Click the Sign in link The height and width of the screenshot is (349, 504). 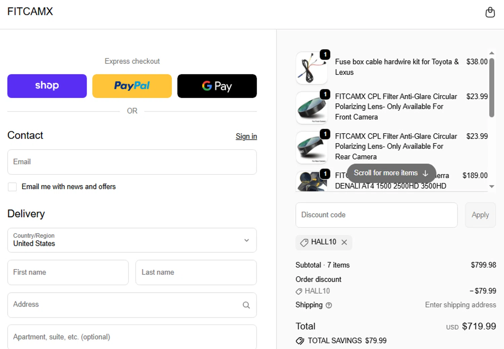(246, 136)
